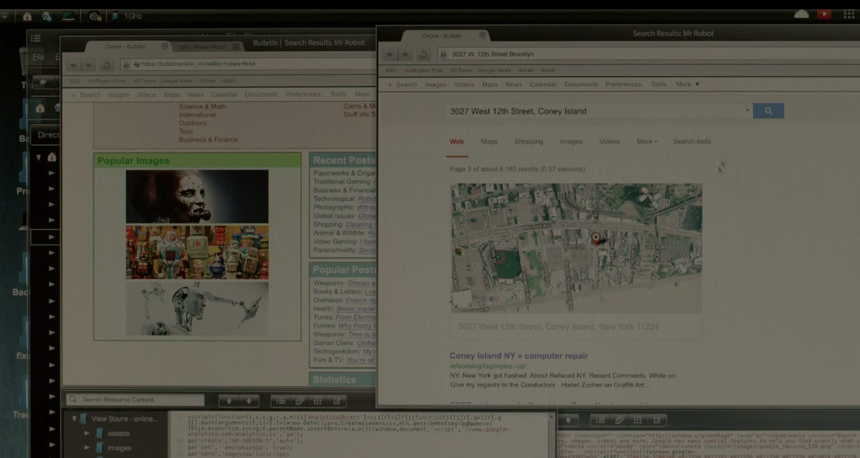Open the reddit bookmark in the front window
This screenshot has height=458, width=860.
547,70
